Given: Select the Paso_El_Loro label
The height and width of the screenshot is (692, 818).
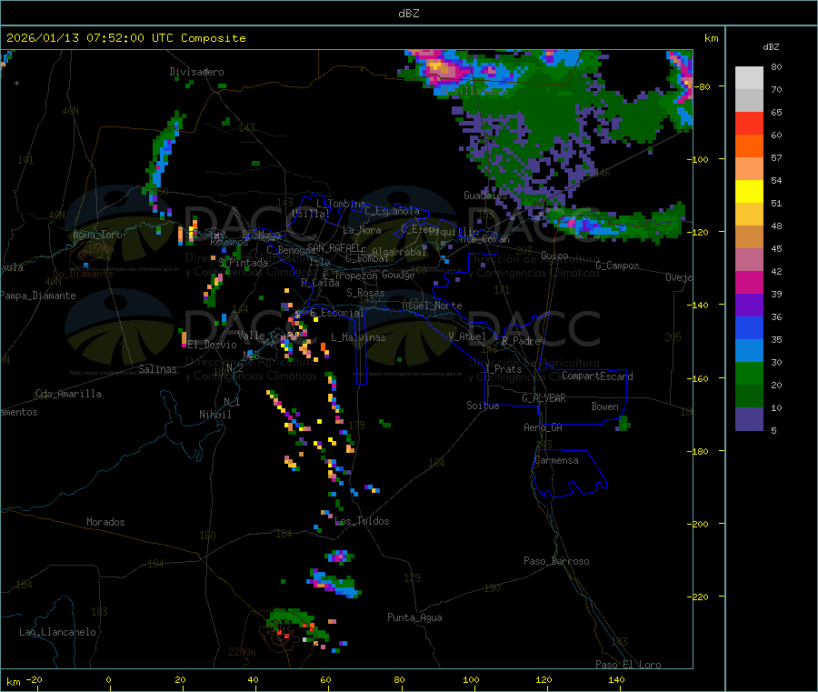Looking at the screenshot, I should [628, 665].
